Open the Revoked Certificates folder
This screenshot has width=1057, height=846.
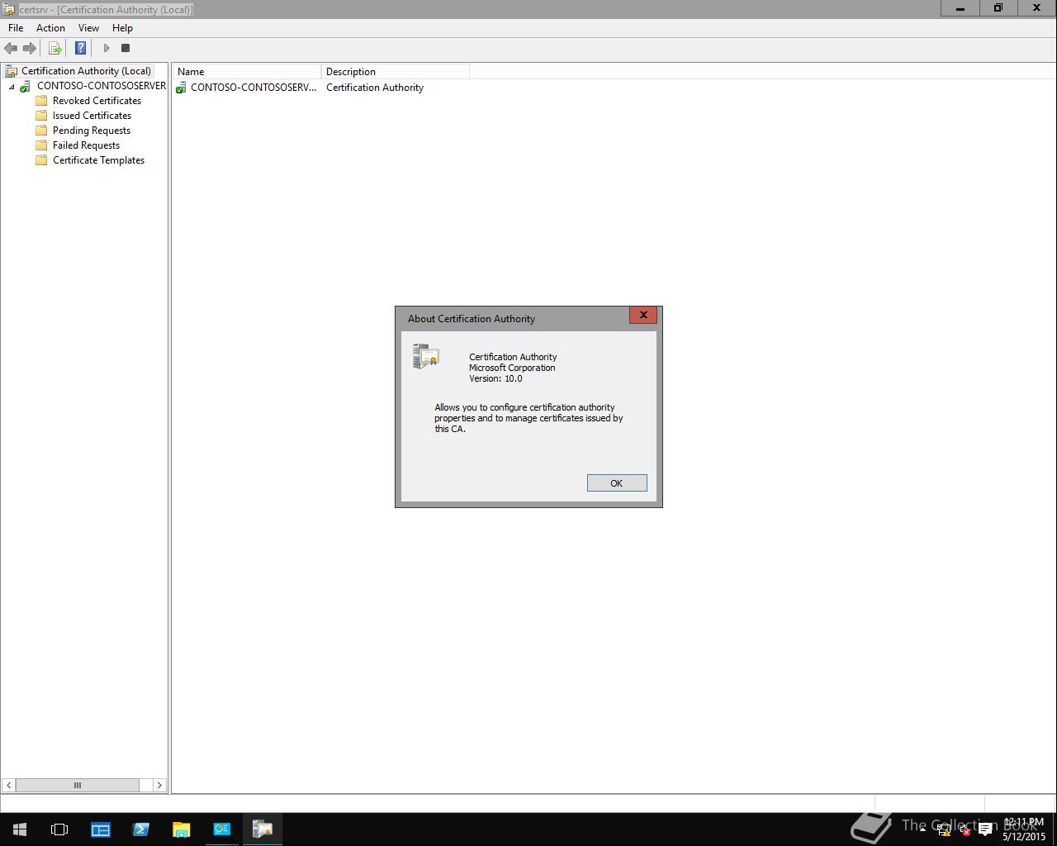[97, 101]
